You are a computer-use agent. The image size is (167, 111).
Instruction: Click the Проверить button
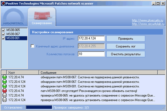pyautogui.click(x=126, y=39)
